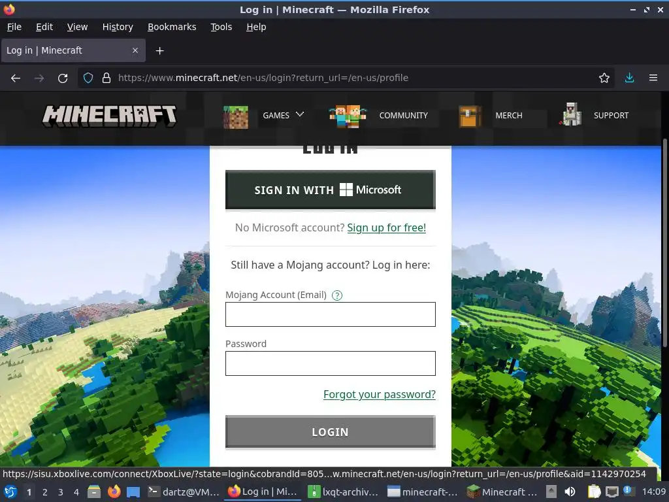Open the Support nav link
This screenshot has height=502, width=669.
point(611,115)
